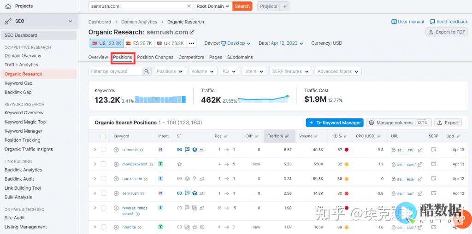This screenshot has height=234, width=472.
Task: Open the User manual link
Action: [x=407, y=22]
